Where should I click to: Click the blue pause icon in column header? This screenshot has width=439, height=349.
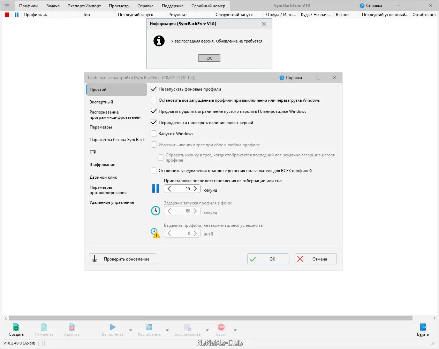click(x=17, y=15)
